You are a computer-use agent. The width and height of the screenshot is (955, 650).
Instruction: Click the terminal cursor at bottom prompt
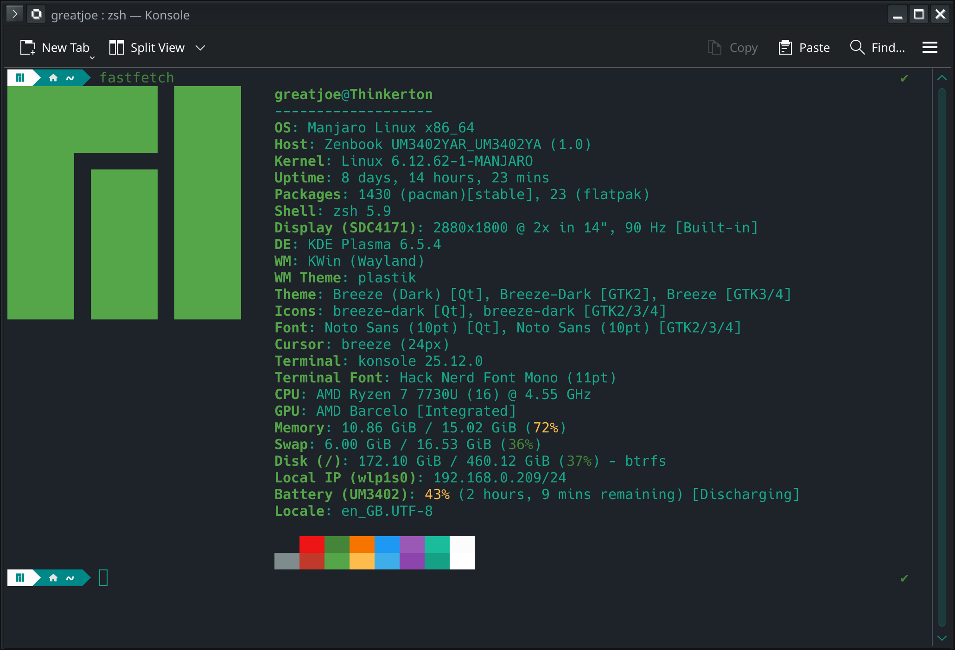pyautogui.click(x=103, y=578)
